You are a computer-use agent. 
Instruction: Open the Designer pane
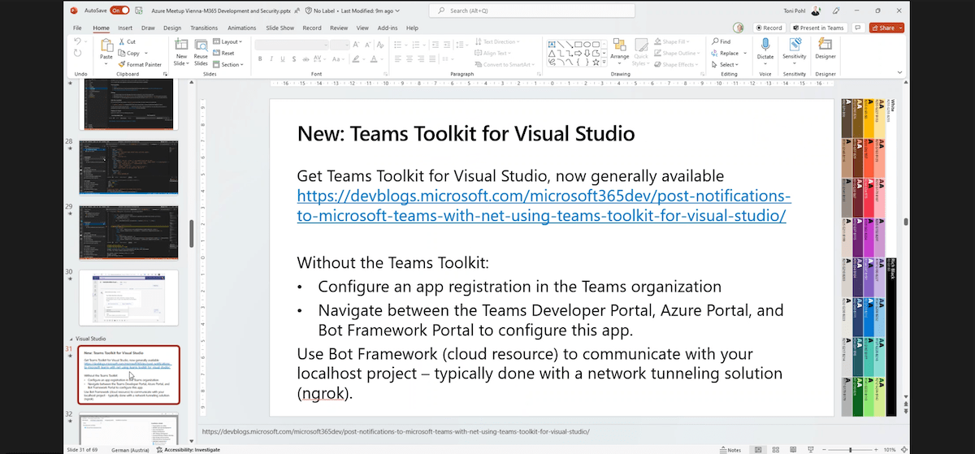825,45
